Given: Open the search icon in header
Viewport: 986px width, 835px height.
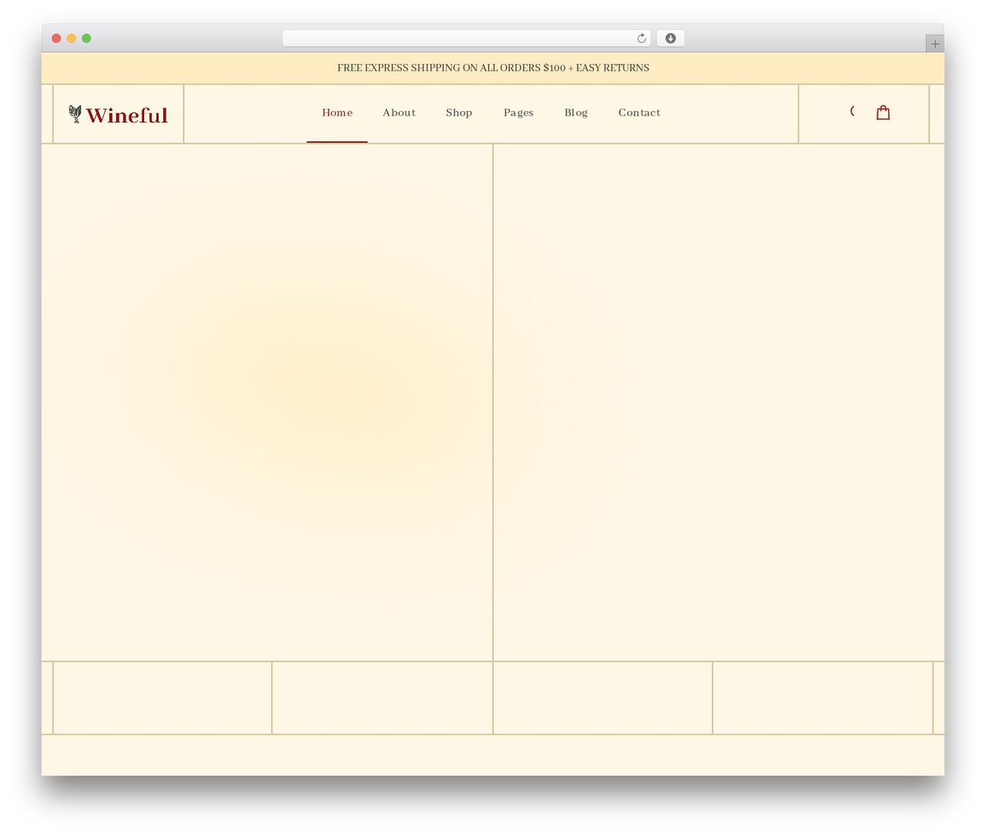Looking at the screenshot, I should coord(853,112).
